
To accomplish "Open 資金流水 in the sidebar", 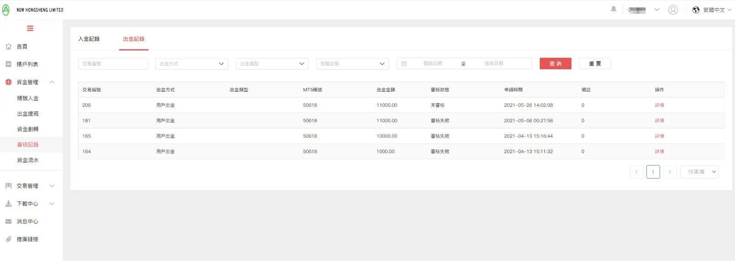I will 28,160.
